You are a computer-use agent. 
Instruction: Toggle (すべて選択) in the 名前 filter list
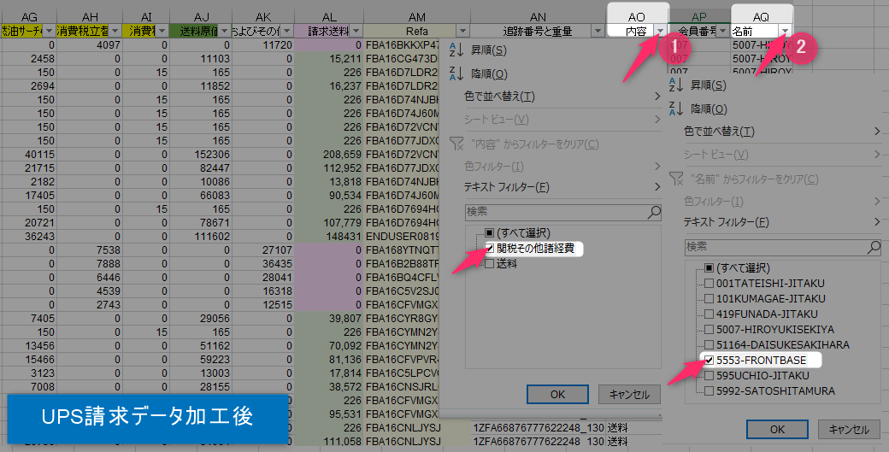click(x=709, y=268)
